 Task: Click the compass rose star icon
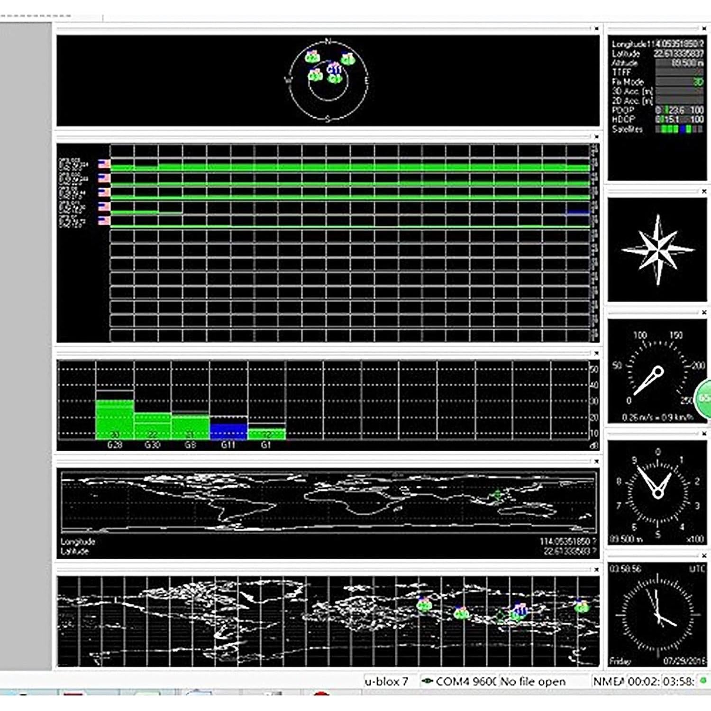coord(657,249)
